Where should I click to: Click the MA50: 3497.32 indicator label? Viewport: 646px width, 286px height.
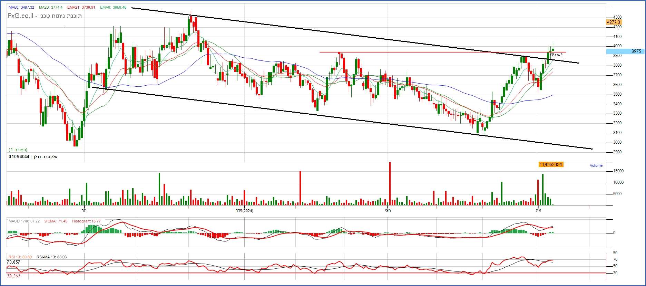(x=21, y=7)
